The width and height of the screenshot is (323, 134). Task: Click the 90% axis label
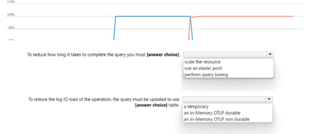[11, 28]
